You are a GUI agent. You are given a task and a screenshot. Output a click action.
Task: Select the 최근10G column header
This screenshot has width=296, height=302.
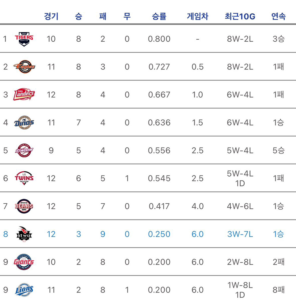(x=240, y=16)
